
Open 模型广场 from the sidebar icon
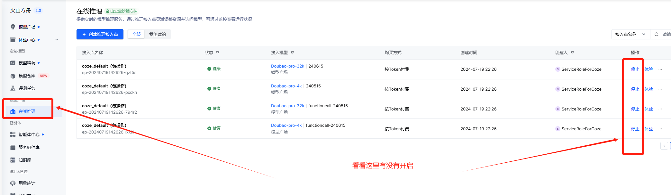(x=13, y=27)
